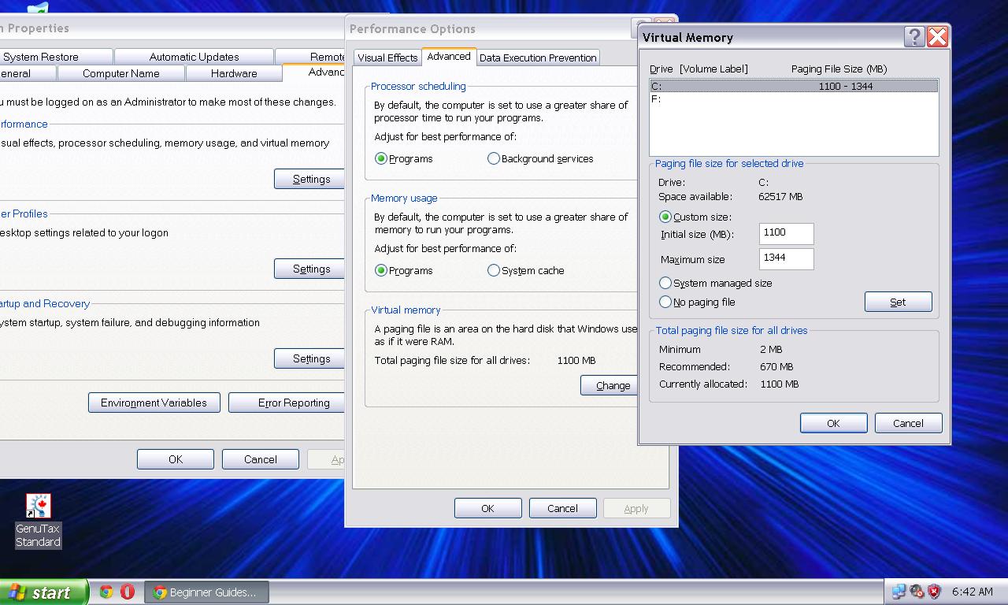Switch to Beginner Guides taskbar window
Image resolution: width=1008 pixels, height=605 pixels.
pos(206,592)
